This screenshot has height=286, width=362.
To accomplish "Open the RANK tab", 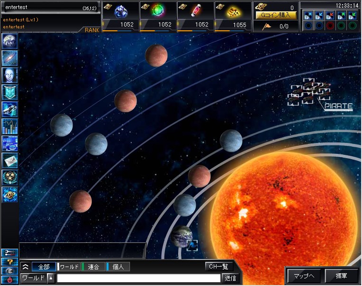I will tap(91, 30).
